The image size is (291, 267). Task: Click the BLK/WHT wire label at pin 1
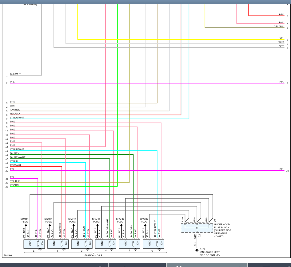(x=15, y=74)
